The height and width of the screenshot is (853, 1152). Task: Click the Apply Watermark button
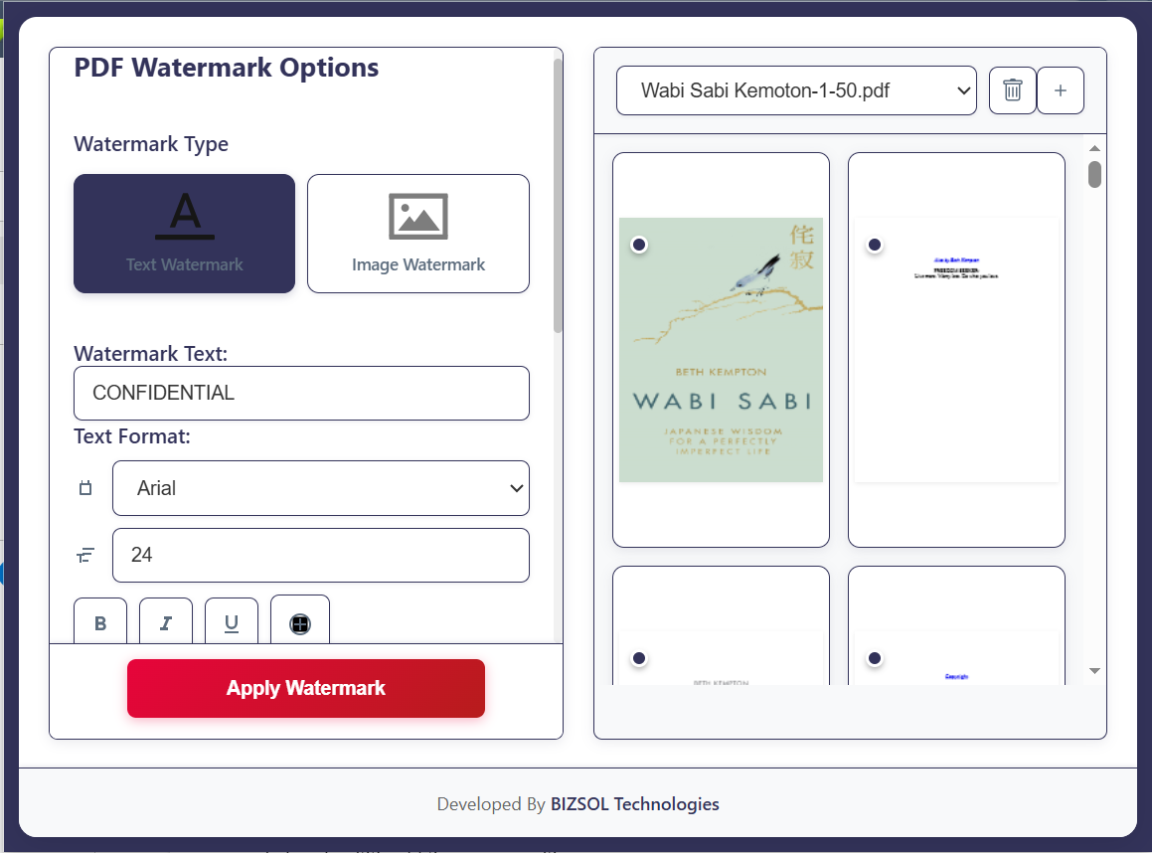click(305, 688)
